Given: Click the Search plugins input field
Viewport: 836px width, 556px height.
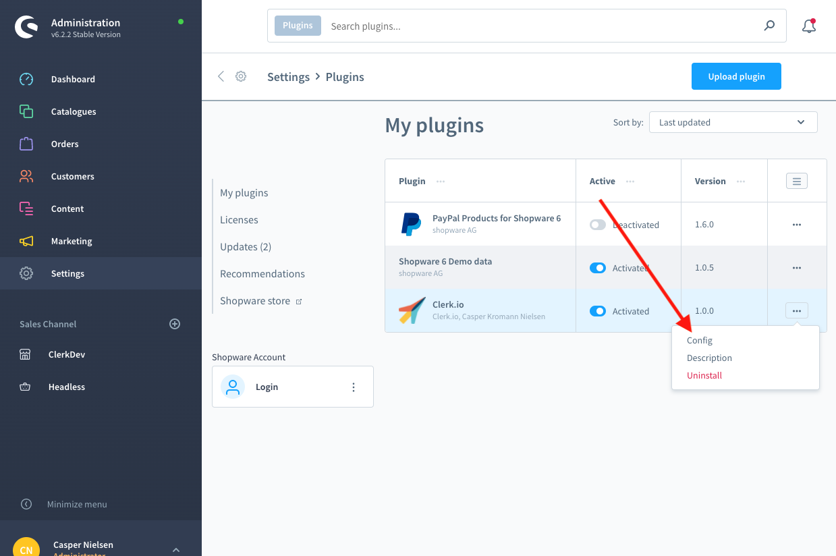Looking at the screenshot, I should [540, 26].
